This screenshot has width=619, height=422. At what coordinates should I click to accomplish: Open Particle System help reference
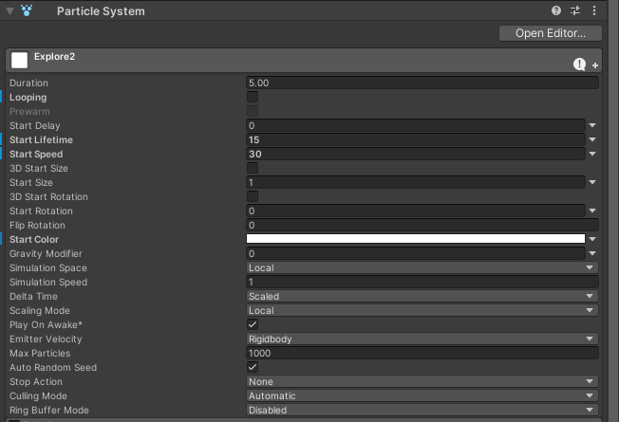[556, 10]
